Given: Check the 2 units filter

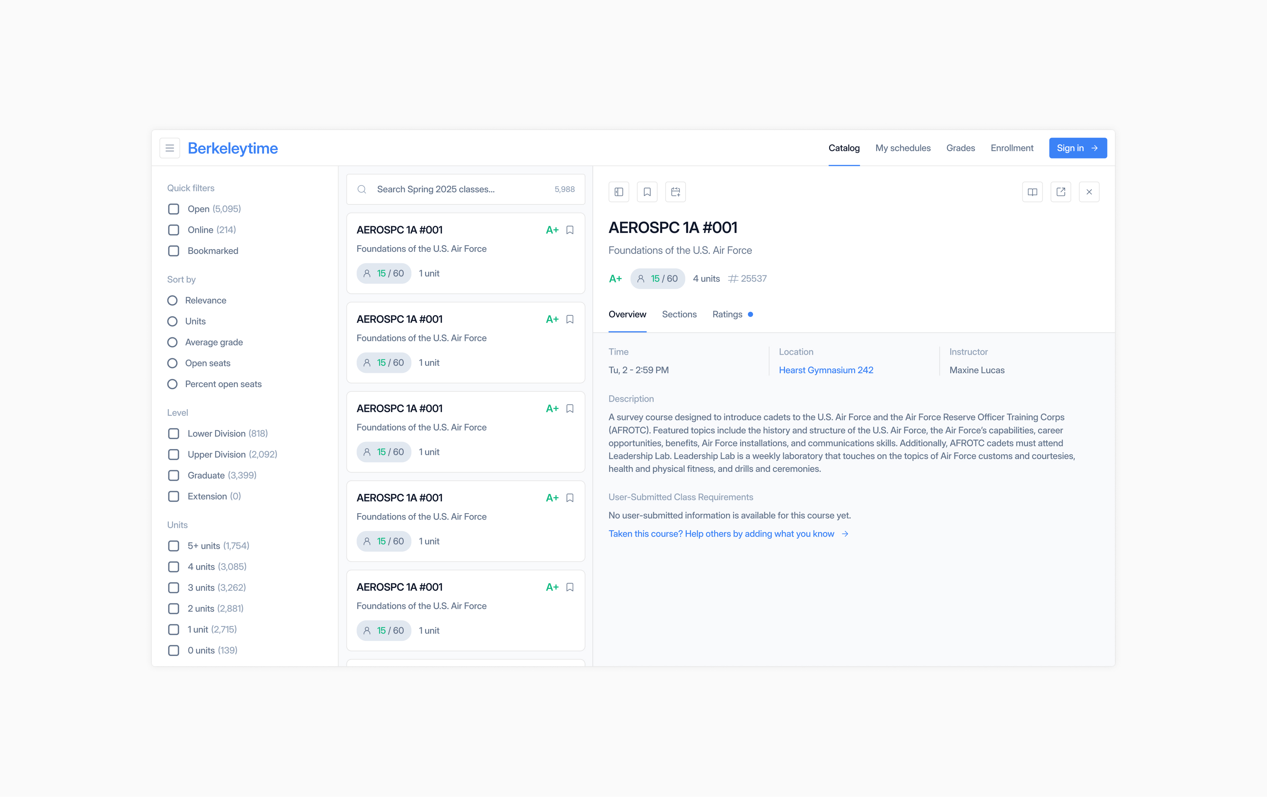Looking at the screenshot, I should [x=174, y=609].
